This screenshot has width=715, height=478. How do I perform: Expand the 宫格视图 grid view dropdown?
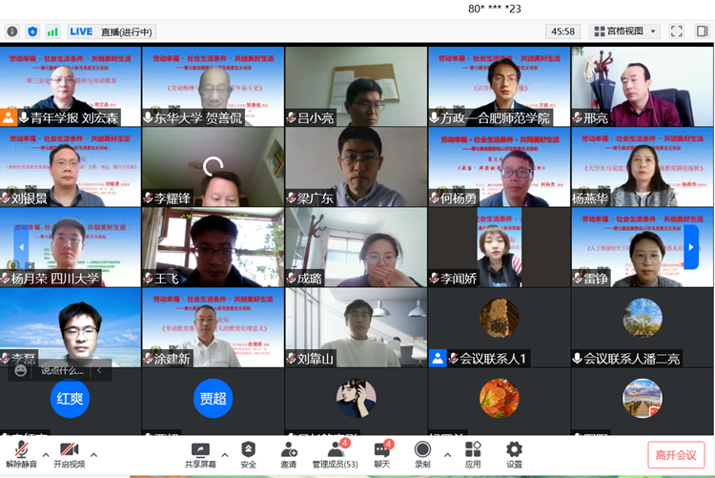click(625, 31)
